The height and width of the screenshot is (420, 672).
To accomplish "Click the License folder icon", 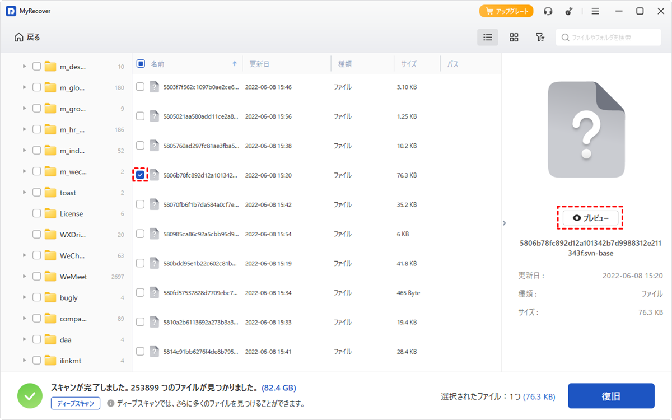I will (x=50, y=213).
